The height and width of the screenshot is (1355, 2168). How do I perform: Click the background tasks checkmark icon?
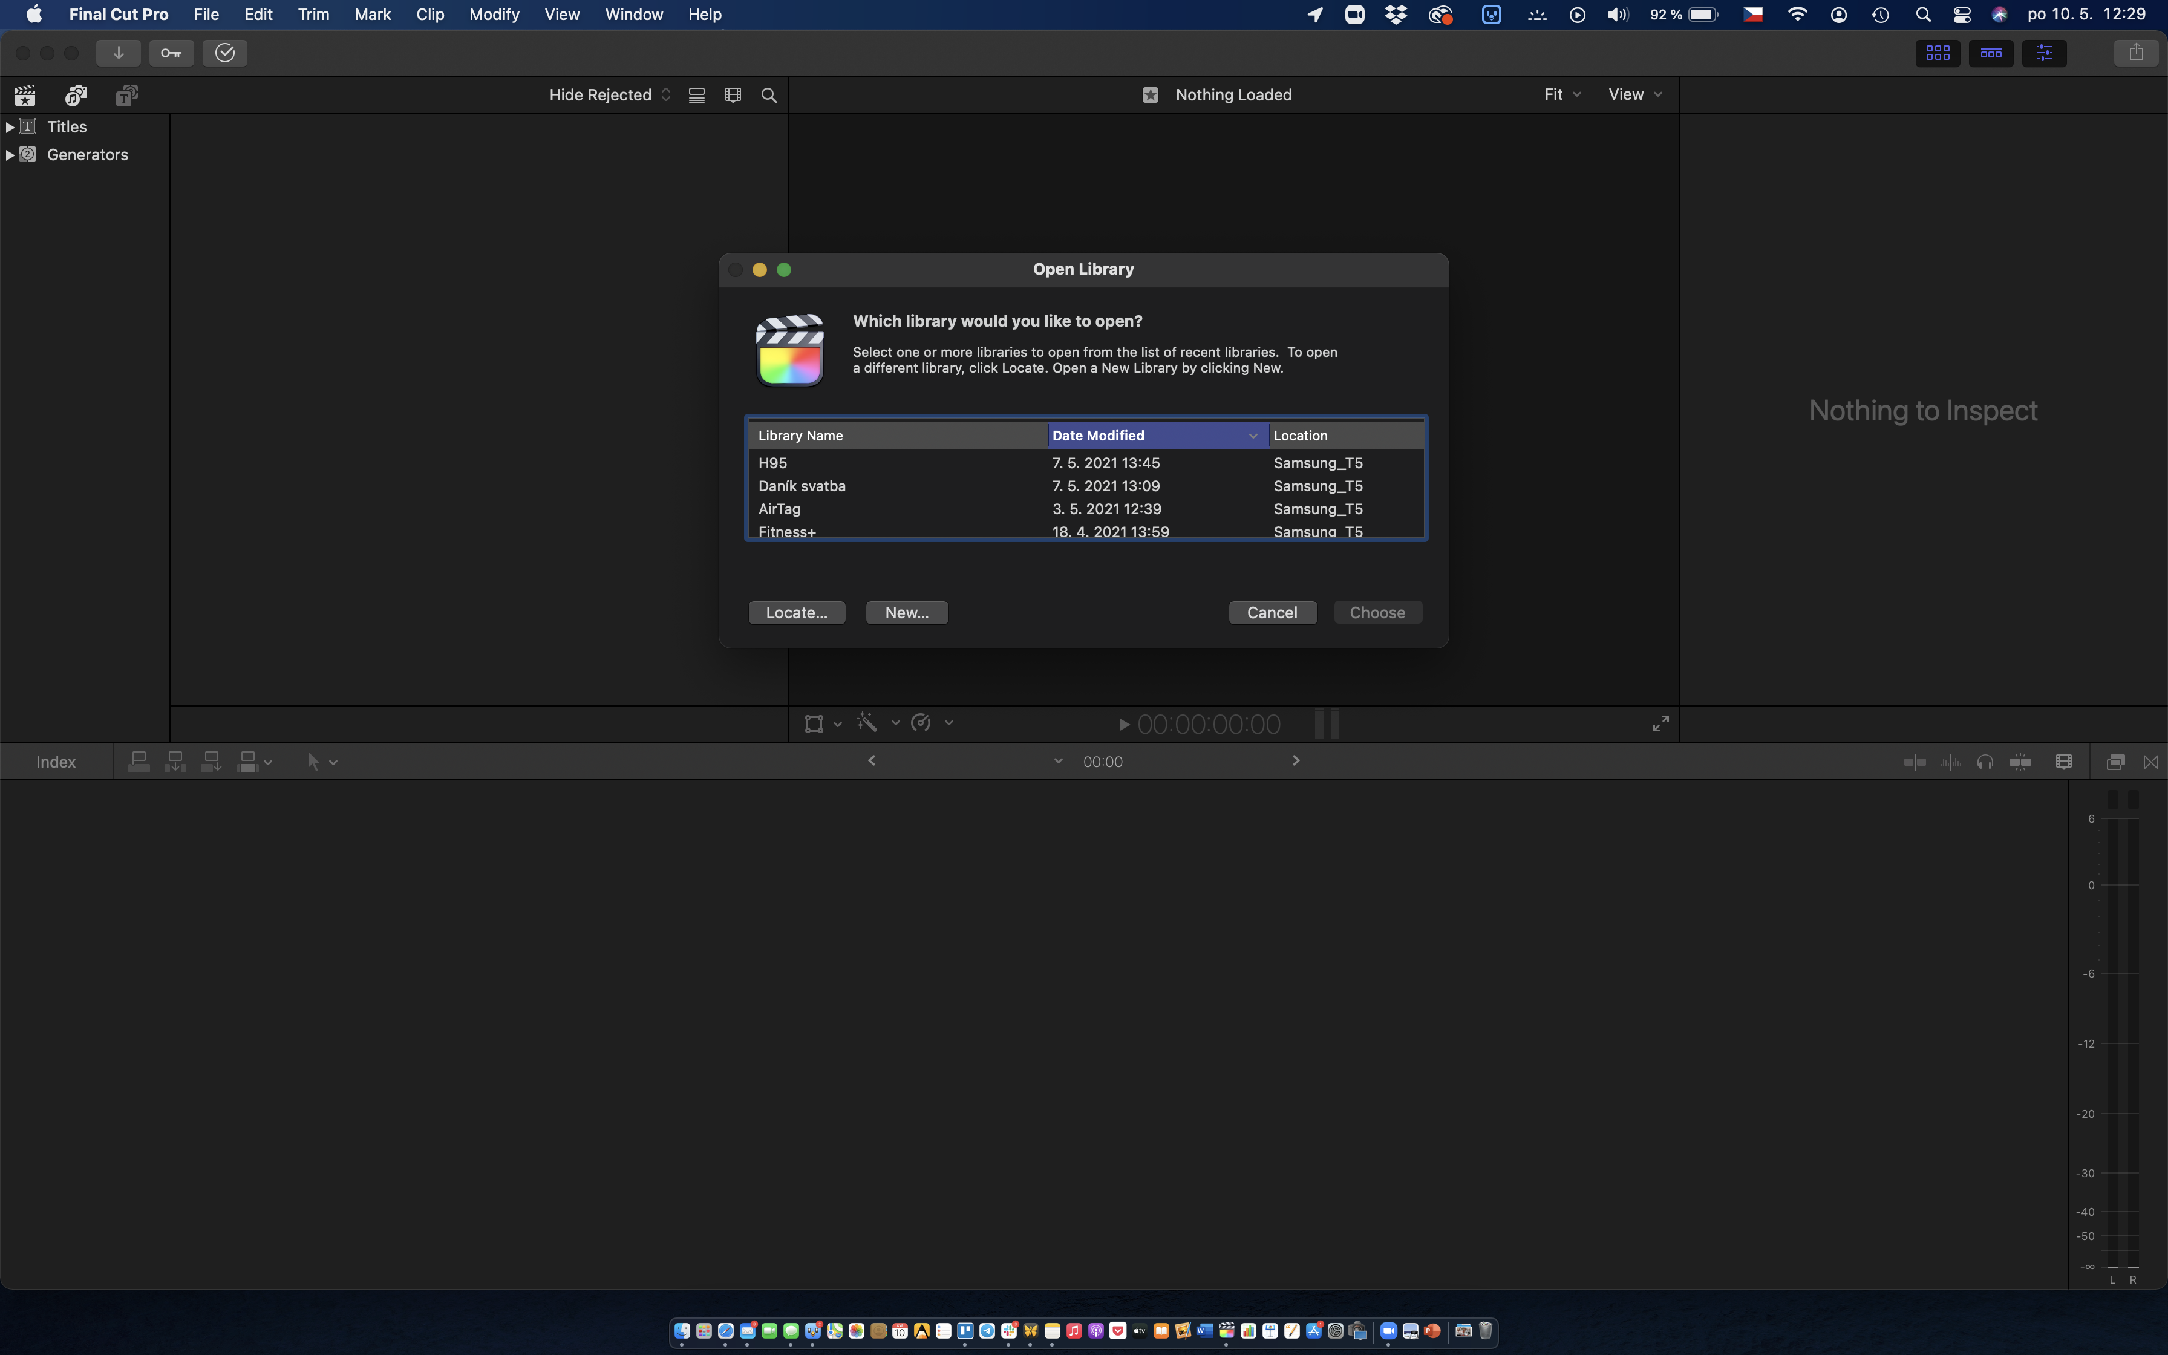(225, 53)
